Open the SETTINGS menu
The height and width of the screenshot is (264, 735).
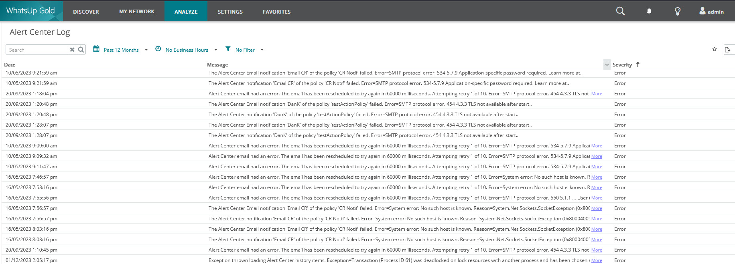[x=230, y=12]
